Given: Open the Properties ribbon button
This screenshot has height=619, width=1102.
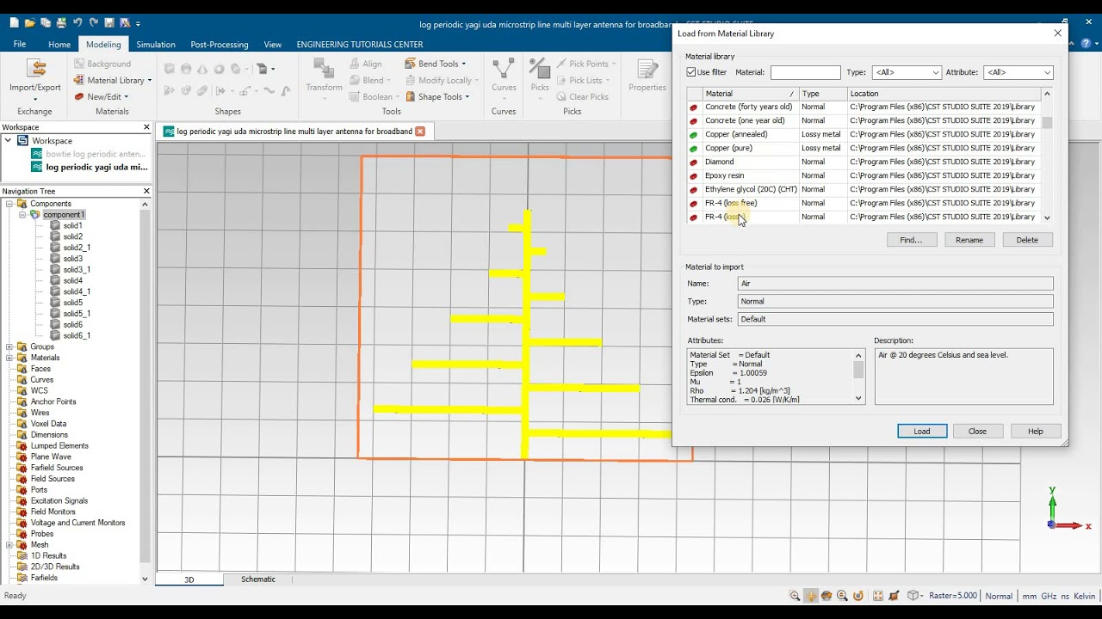Looking at the screenshot, I should (x=647, y=76).
